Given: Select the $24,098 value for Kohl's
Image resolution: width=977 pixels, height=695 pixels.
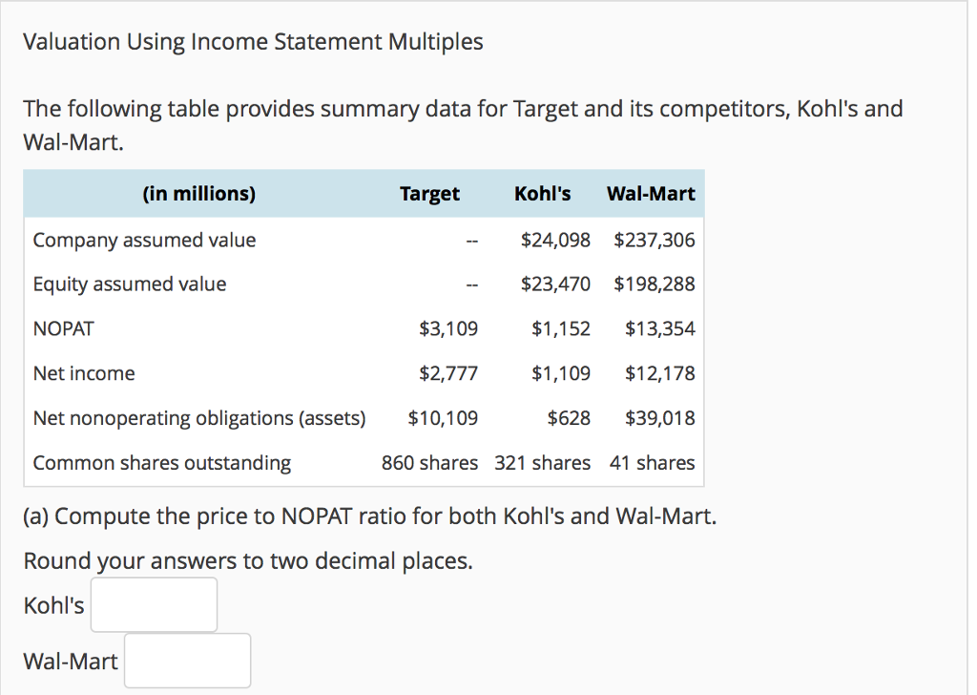Looking at the screenshot, I should tap(556, 240).
